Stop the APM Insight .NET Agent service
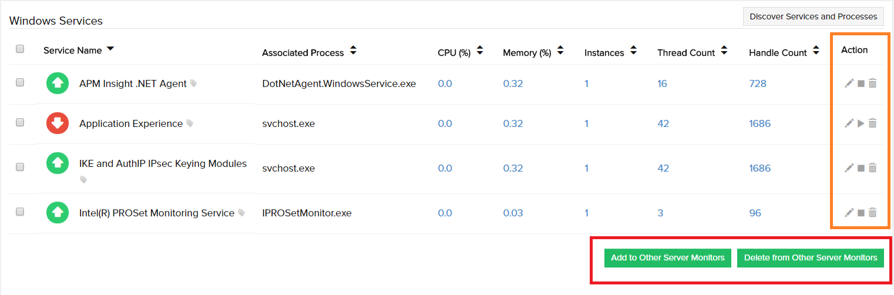This screenshot has height=295, width=894. 861,84
